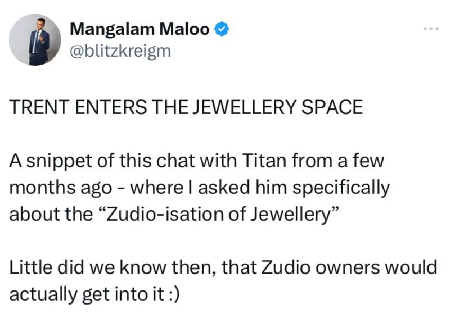
Task: Click the words "about the" before the quote
Action: click(51, 214)
